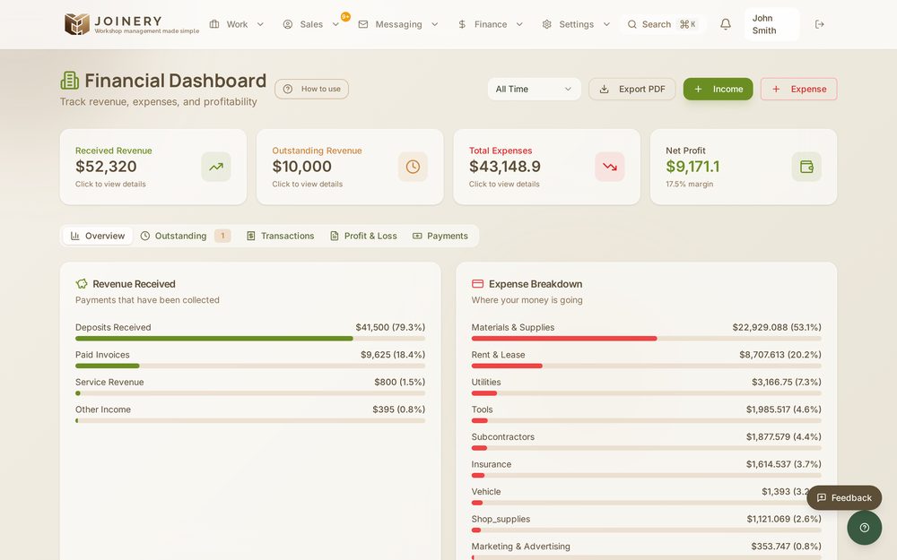Click the Utilities expense bar
Image resolution: width=897 pixels, height=560 pixels.
tap(647, 393)
